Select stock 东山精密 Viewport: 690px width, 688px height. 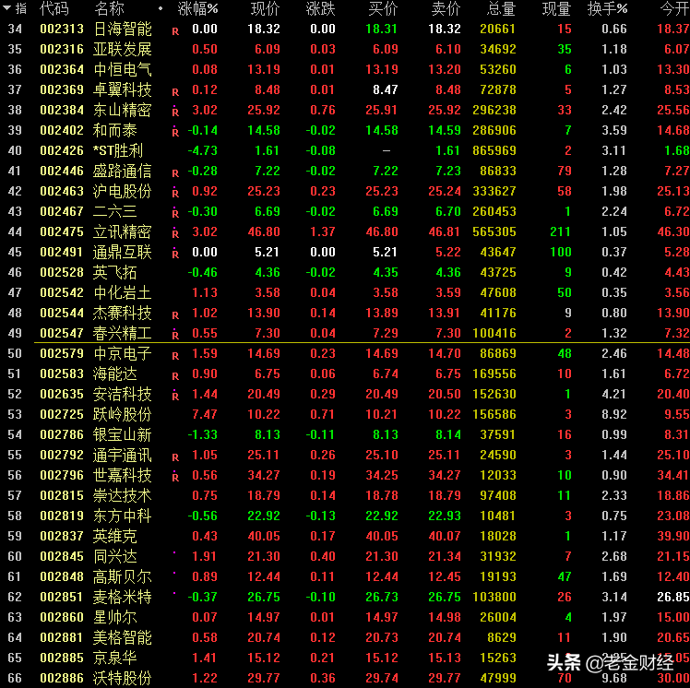pyautogui.click(x=123, y=110)
